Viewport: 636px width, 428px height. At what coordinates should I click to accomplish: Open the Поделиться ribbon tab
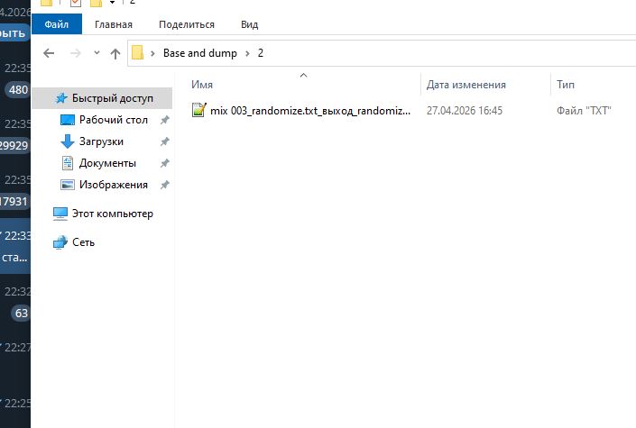pyautogui.click(x=187, y=24)
